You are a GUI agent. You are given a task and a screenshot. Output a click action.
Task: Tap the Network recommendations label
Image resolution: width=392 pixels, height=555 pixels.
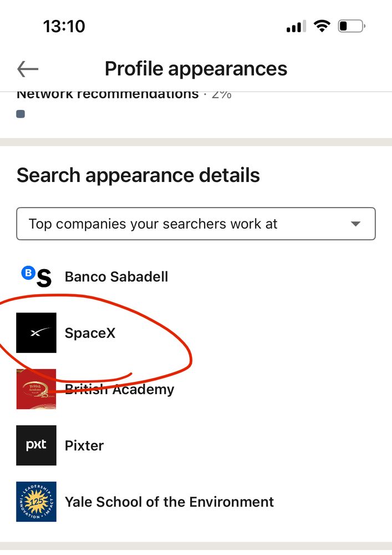point(108,94)
